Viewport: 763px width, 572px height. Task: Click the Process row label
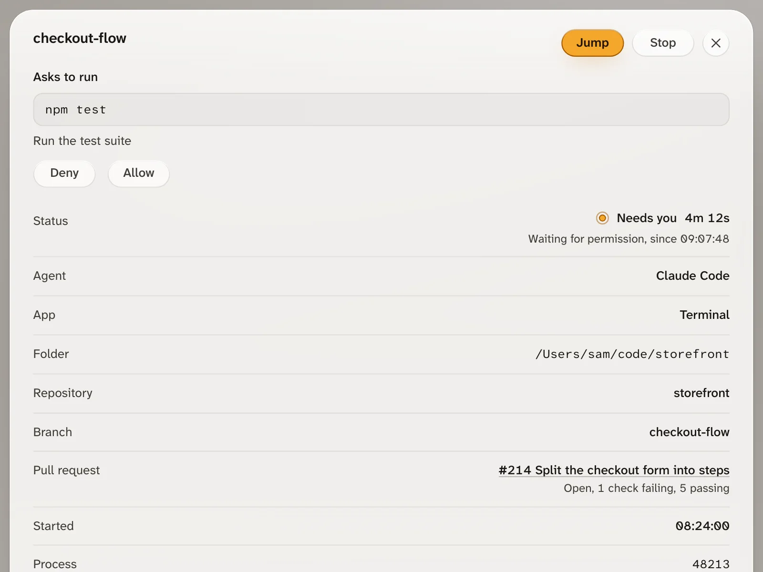55,564
